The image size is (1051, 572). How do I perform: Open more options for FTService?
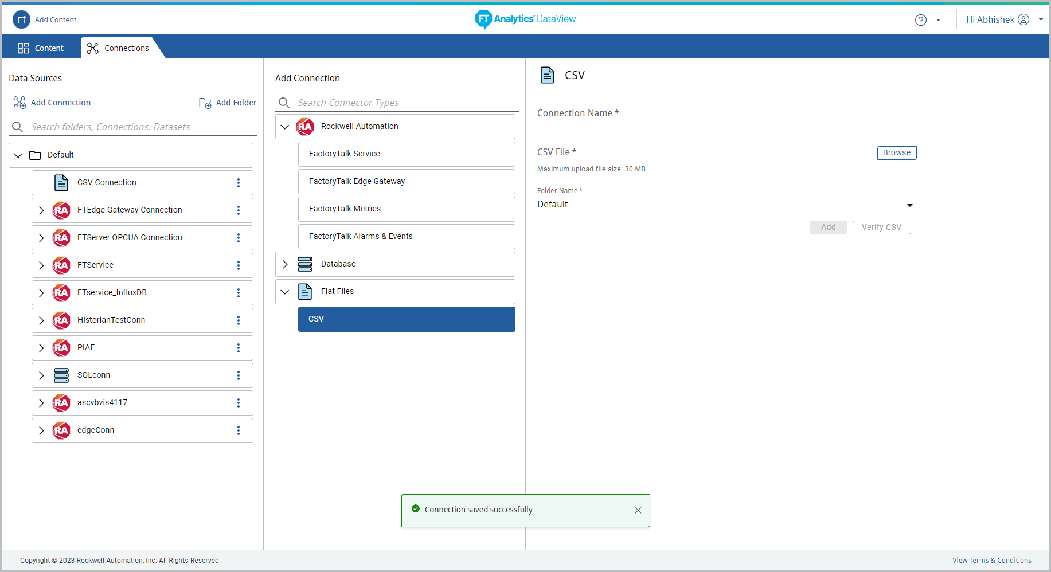[x=239, y=265]
